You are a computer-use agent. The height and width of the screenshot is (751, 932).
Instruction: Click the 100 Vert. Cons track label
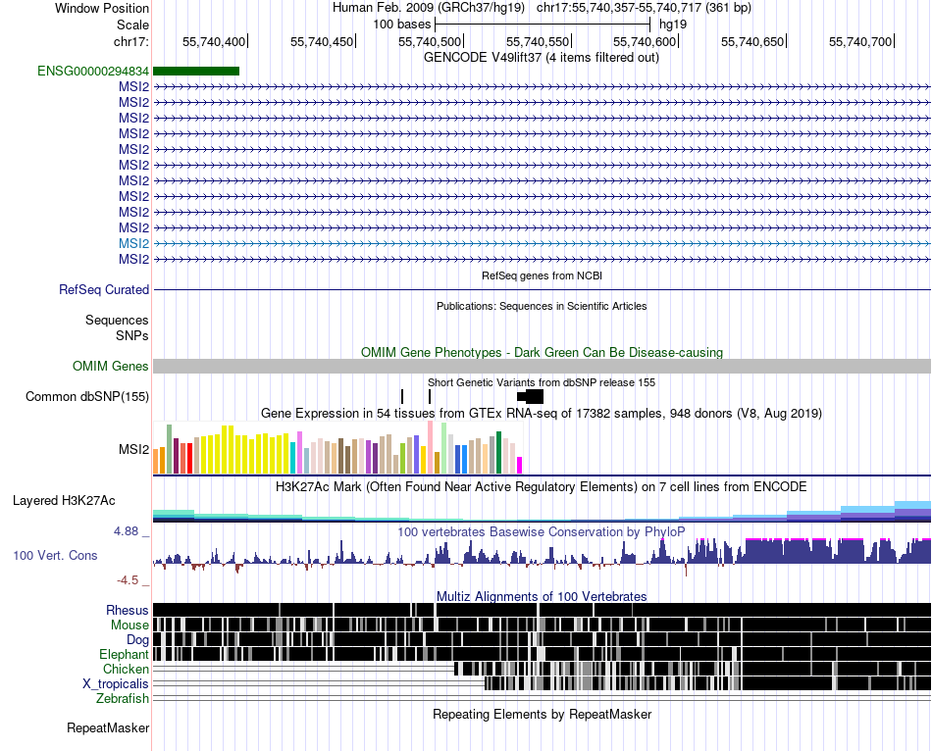(55, 556)
